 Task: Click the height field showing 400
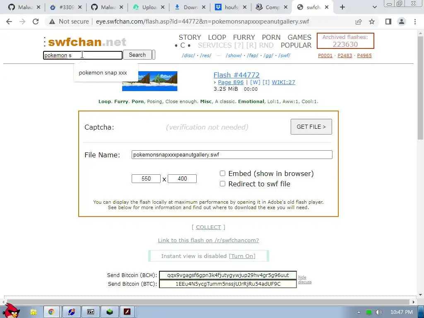click(182, 178)
